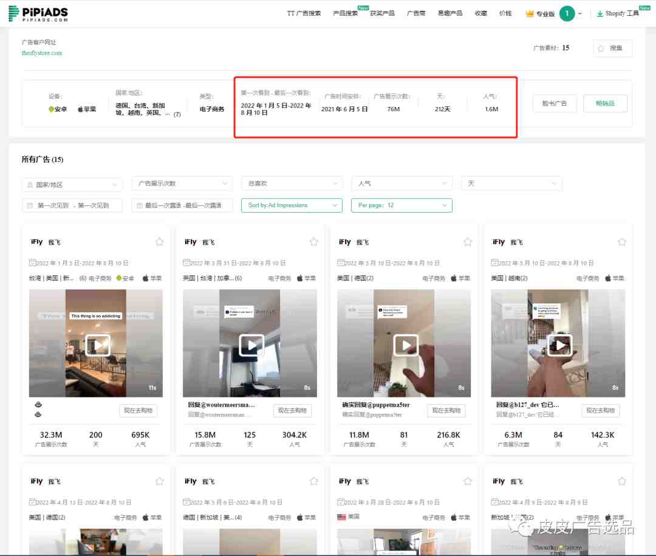The image size is (656, 556).
Task: Click calendar icon of 2022年1月5日 ad card
Action: click(32, 263)
